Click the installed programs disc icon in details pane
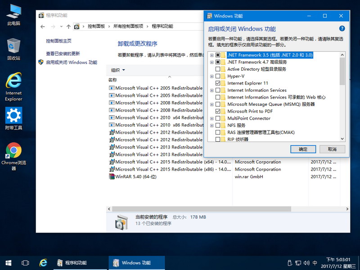This screenshot has width=360, height=270. [121, 222]
